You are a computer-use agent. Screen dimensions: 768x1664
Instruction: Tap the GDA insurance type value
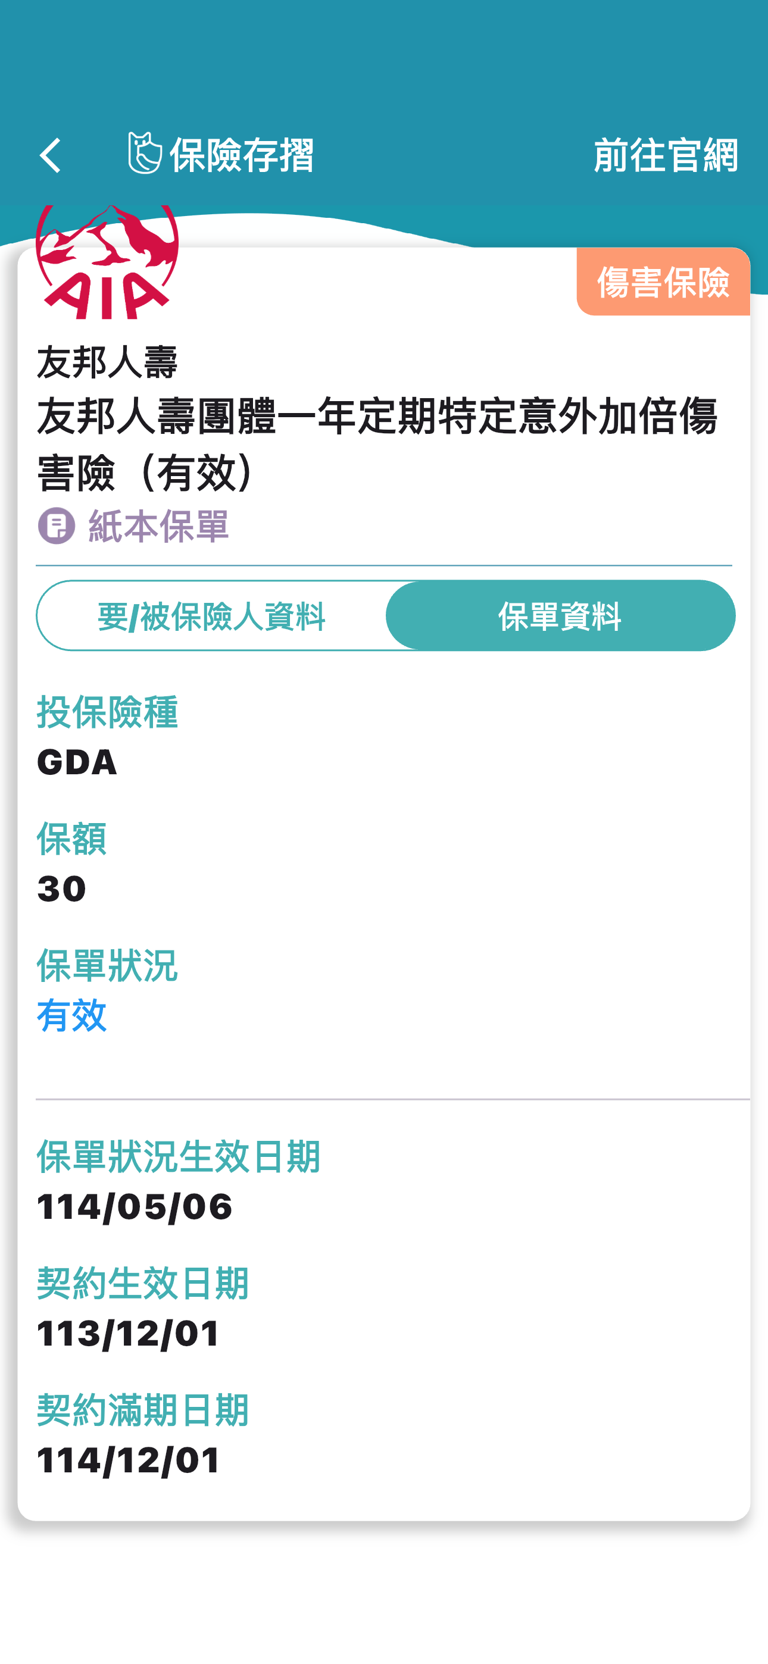click(77, 762)
